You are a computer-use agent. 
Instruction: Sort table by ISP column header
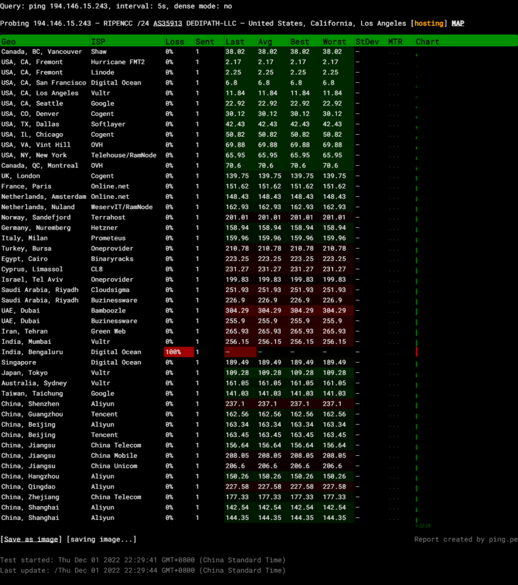tap(98, 42)
